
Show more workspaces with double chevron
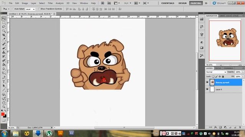[206, 3]
